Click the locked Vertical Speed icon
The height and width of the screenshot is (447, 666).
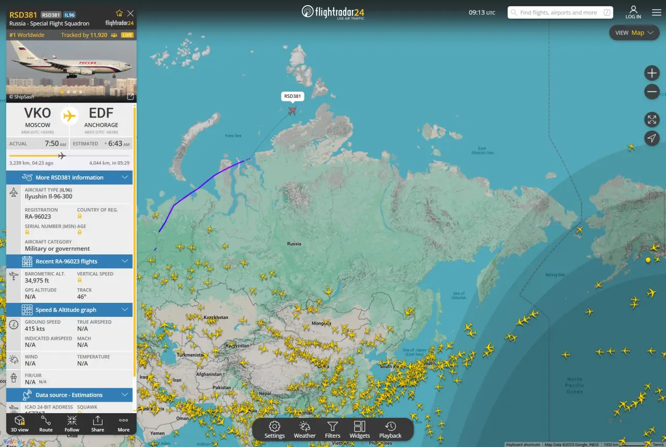(80, 280)
